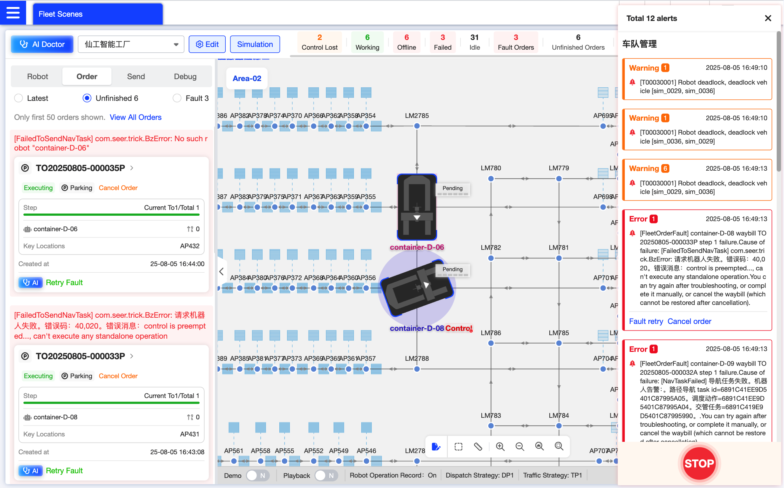This screenshot has height=488, width=784.
Task: Click the hamburger menu icon
Action: click(13, 13)
